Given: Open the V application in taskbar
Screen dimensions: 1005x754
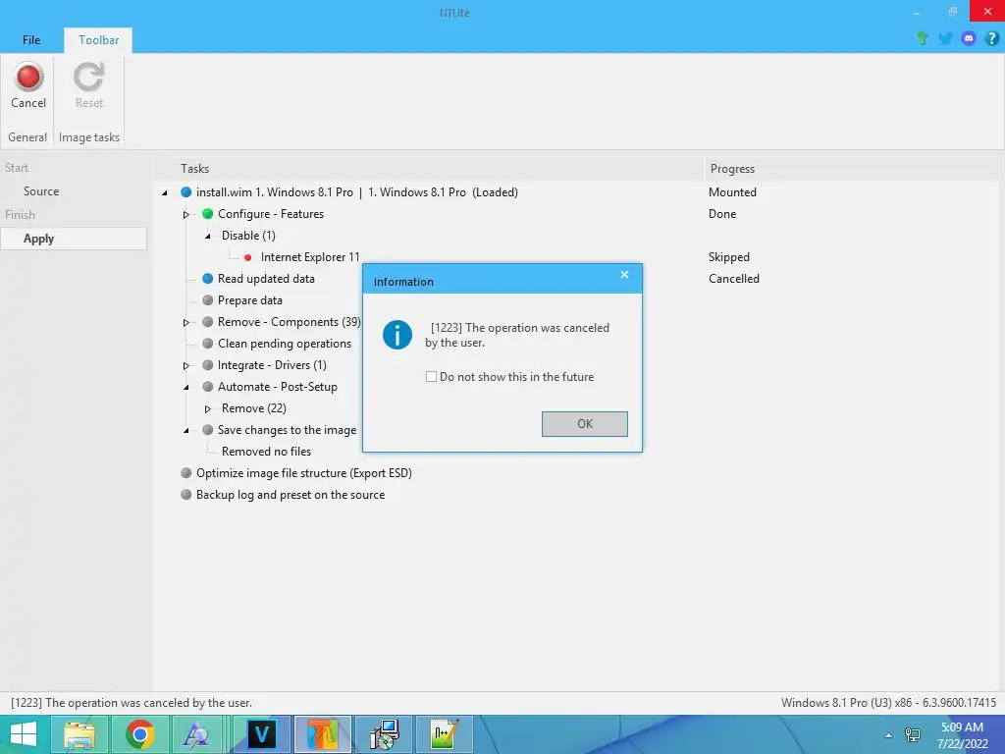Looking at the screenshot, I should (262, 734).
